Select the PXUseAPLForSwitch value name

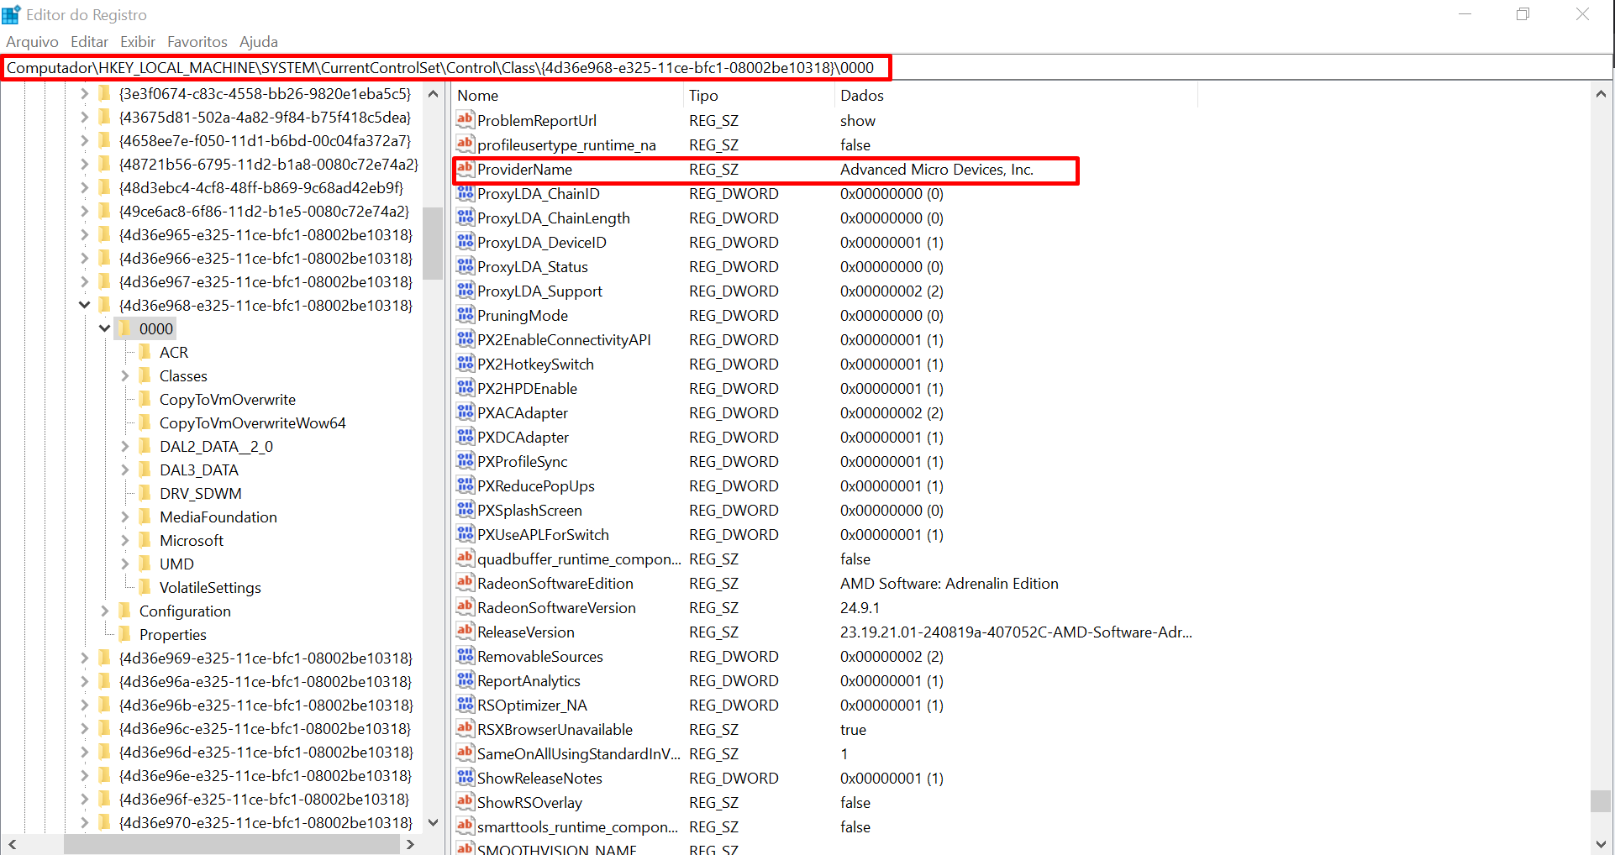pyautogui.click(x=543, y=534)
